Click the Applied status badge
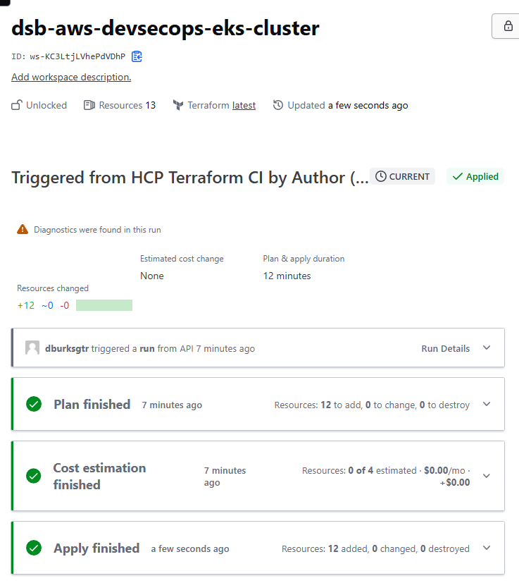Viewport: 519px width, 583px height. tap(476, 176)
